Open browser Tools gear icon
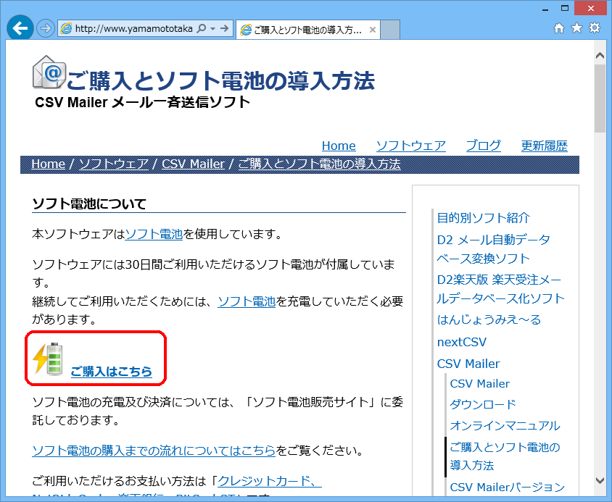Image resolution: width=612 pixels, height=502 pixels. pos(595,28)
